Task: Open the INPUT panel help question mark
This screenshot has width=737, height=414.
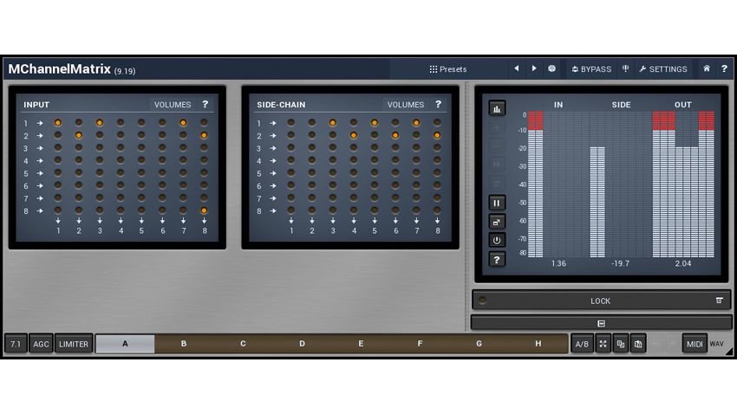Action: pos(205,104)
